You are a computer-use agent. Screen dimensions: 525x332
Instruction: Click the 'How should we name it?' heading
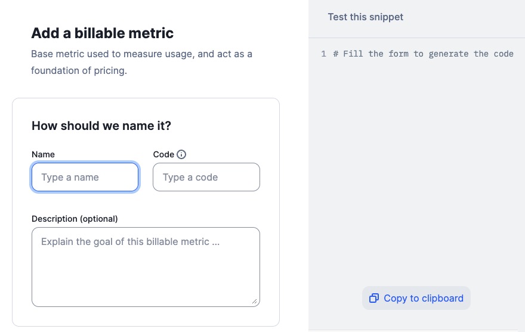click(x=101, y=125)
